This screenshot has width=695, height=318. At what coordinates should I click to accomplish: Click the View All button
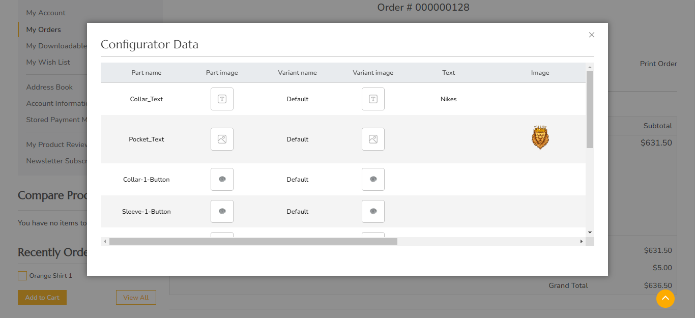point(136,297)
